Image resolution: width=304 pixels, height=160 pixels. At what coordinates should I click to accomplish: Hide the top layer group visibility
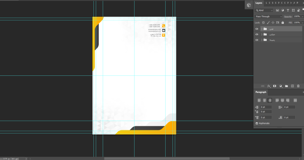(x=257, y=29)
